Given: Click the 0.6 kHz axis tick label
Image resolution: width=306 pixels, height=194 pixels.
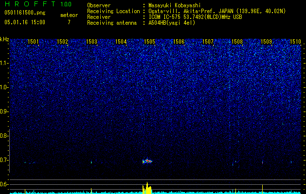Looking at the screenshot, I should (3, 184).
